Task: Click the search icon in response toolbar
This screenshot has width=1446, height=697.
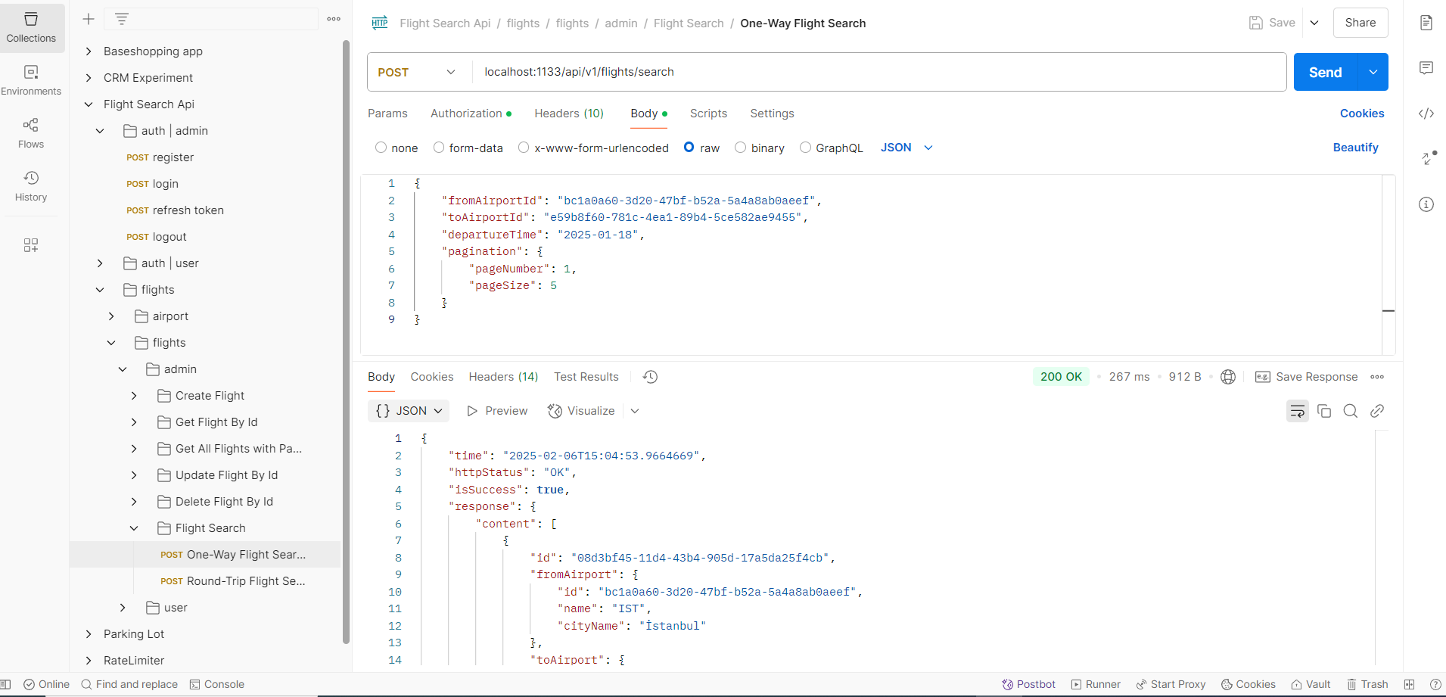Action: click(x=1351, y=411)
